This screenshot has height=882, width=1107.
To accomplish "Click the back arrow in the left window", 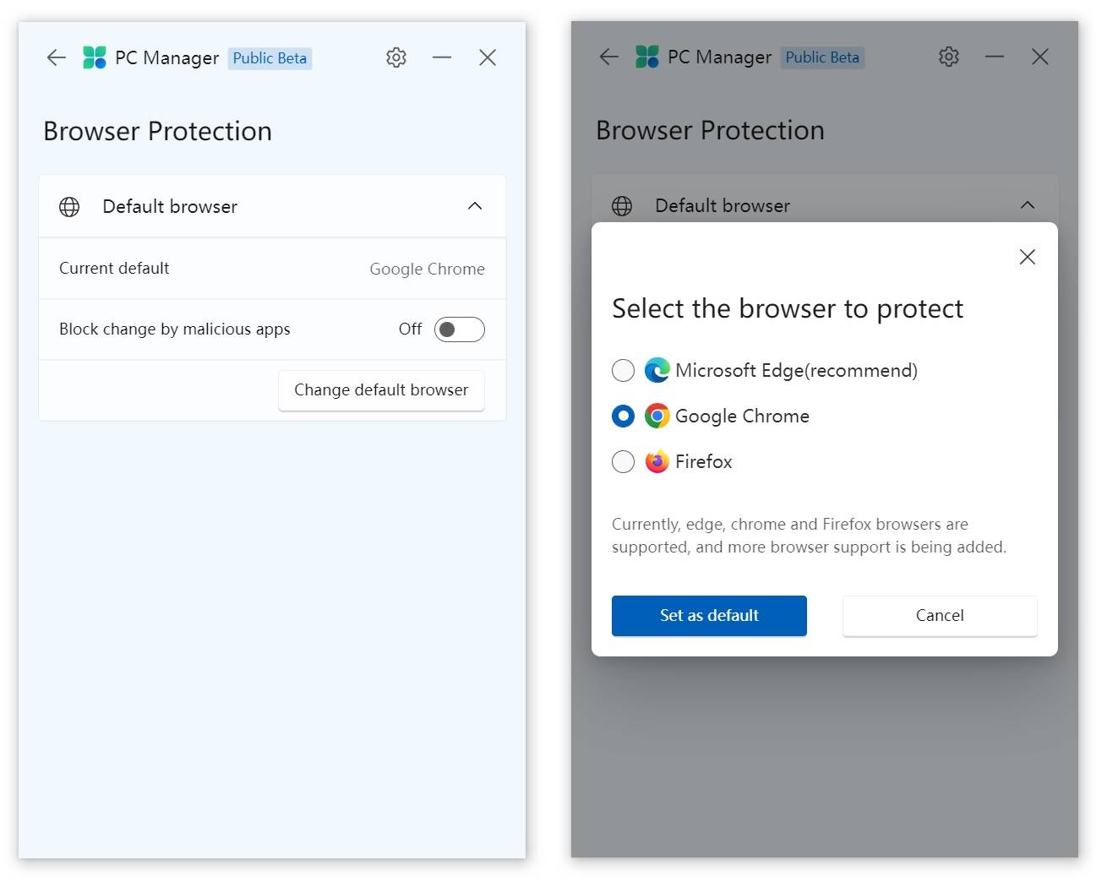I will (56, 57).
